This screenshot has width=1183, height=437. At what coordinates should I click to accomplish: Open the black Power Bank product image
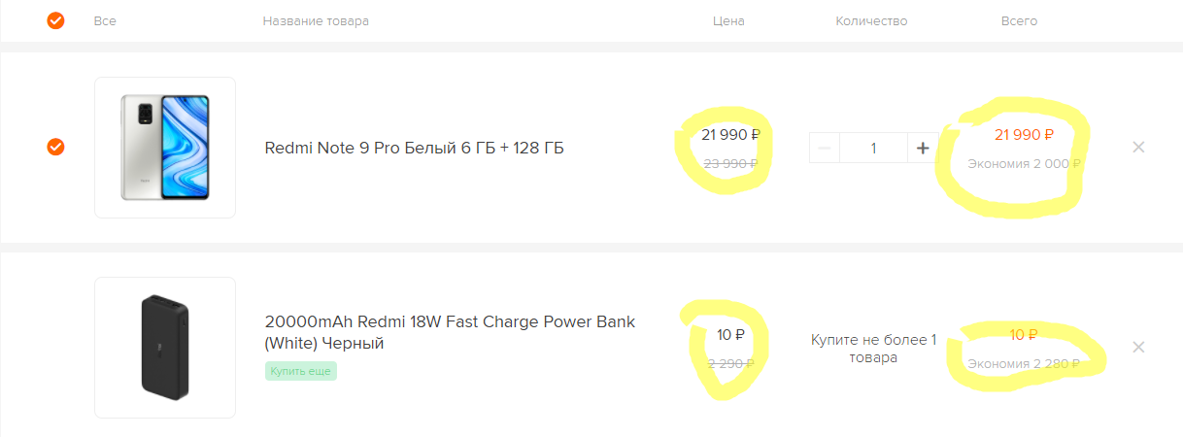tap(165, 347)
